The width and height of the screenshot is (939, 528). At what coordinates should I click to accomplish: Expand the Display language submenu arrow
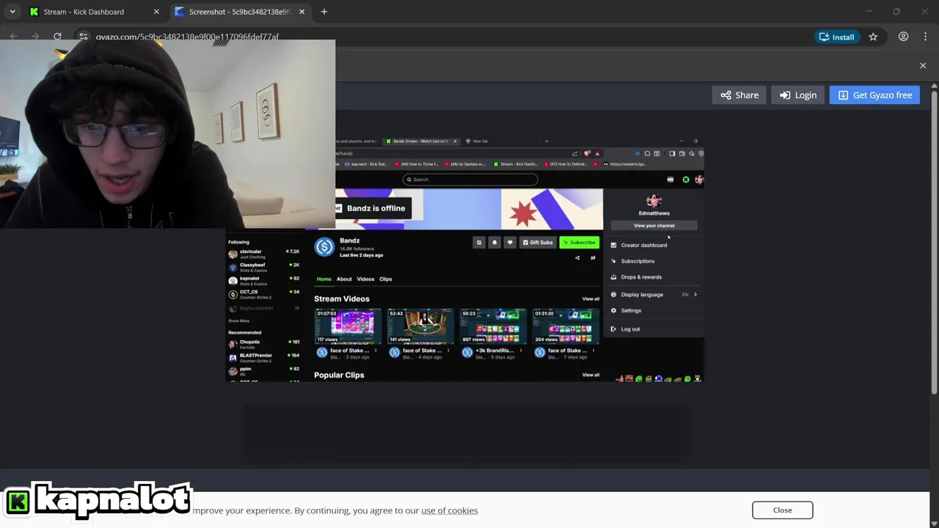695,295
